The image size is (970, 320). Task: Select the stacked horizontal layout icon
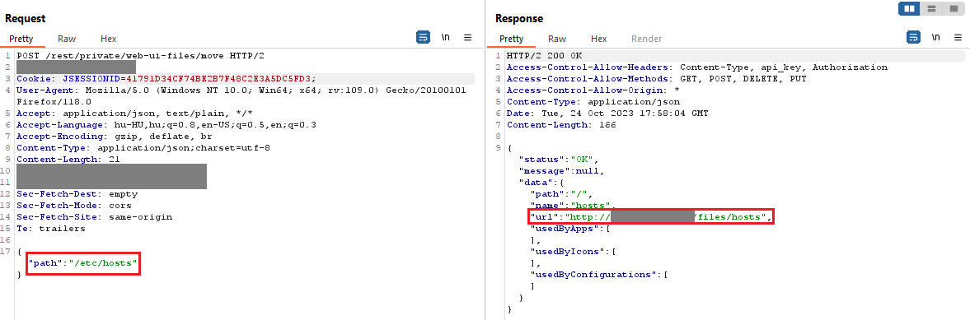[x=931, y=9]
